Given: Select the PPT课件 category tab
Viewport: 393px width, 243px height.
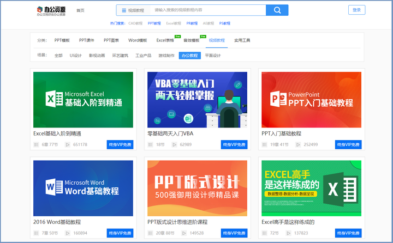Looking at the screenshot, I should click(87, 40).
